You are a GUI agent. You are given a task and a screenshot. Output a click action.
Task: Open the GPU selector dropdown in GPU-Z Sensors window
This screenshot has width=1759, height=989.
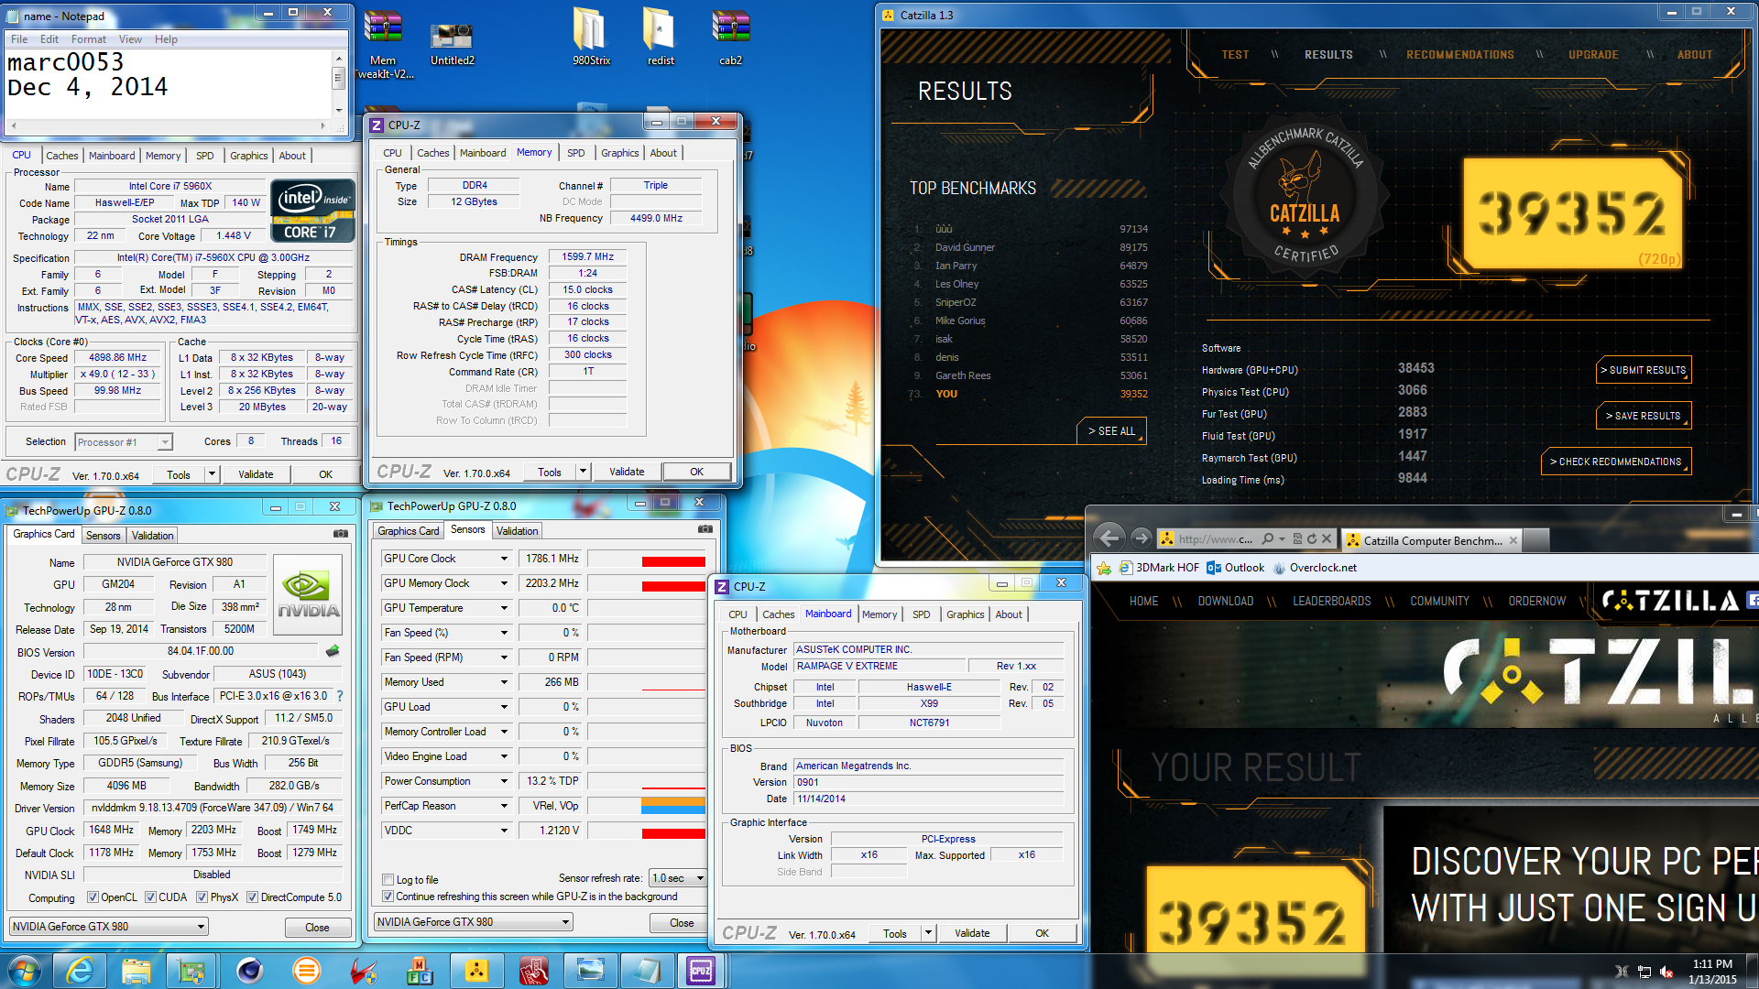click(474, 922)
